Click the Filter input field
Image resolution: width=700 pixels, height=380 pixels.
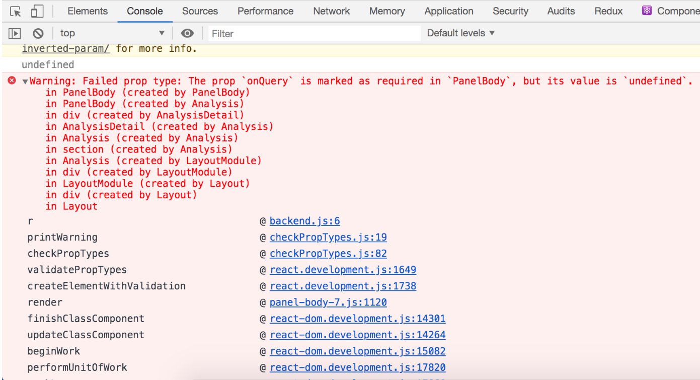(315, 34)
